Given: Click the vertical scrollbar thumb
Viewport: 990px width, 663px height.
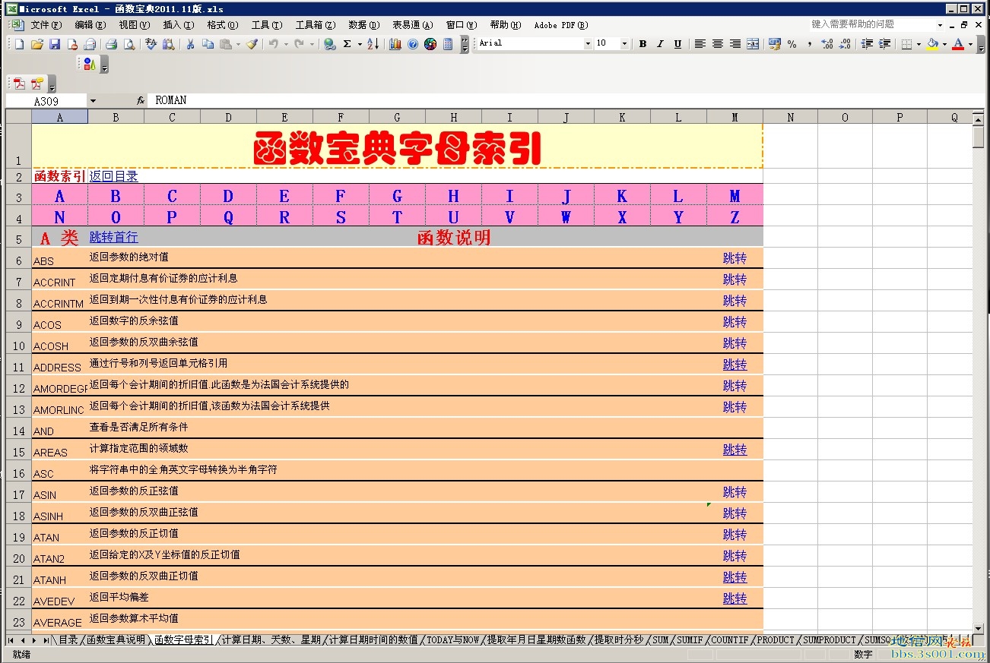Looking at the screenshot, I should (x=979, y=137).
